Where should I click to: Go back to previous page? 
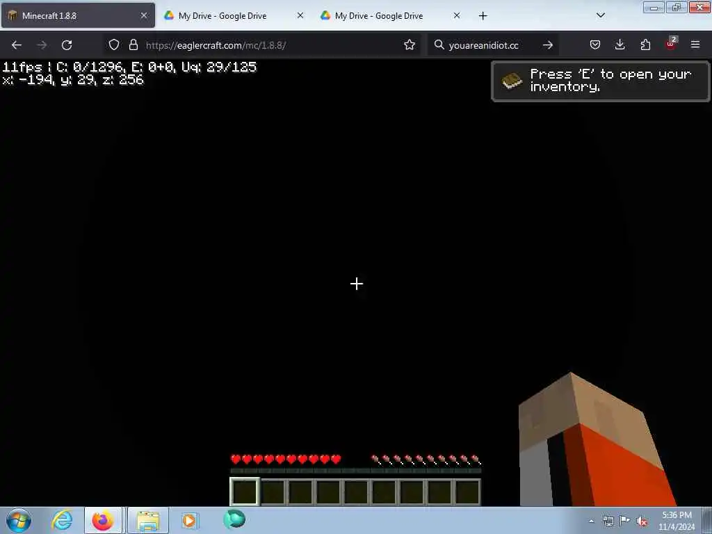point(17,45)
